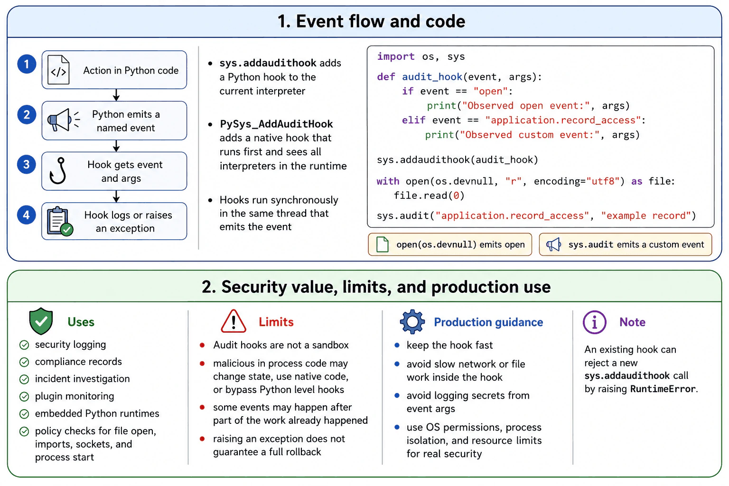Image resolution: width=729 pixels, height=486 pixels.
Task: Click the document icon beside 'open(os.devnull) emits open'
Action: [x=382, y=244]
